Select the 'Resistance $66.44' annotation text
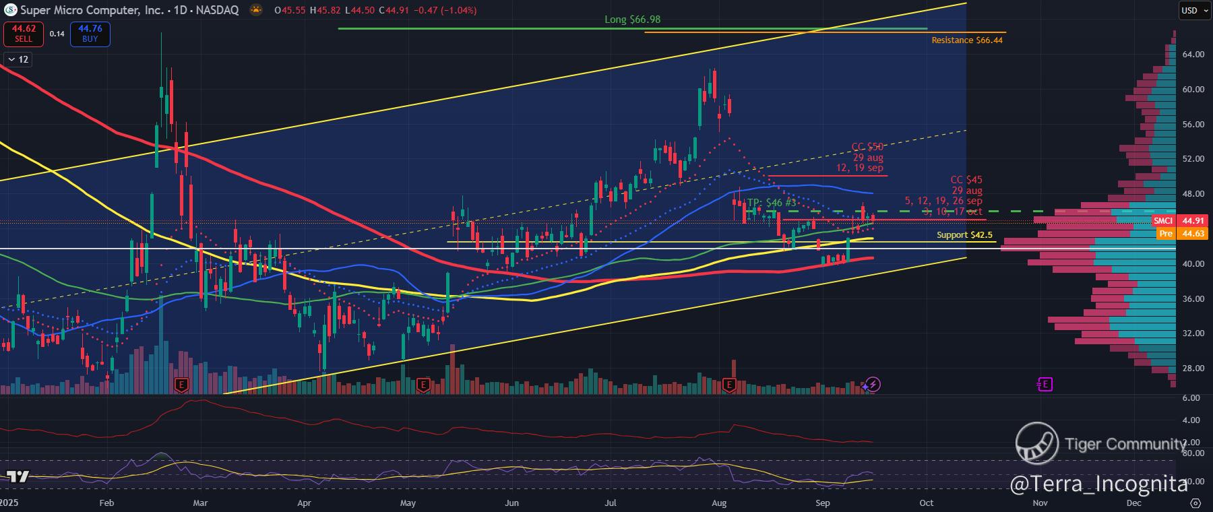 tap(967, 40)
